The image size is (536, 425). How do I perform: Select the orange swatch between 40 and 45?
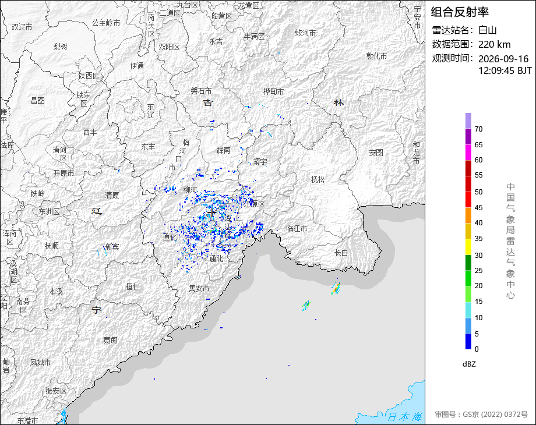pyautogui.click(x=468, y=215)
